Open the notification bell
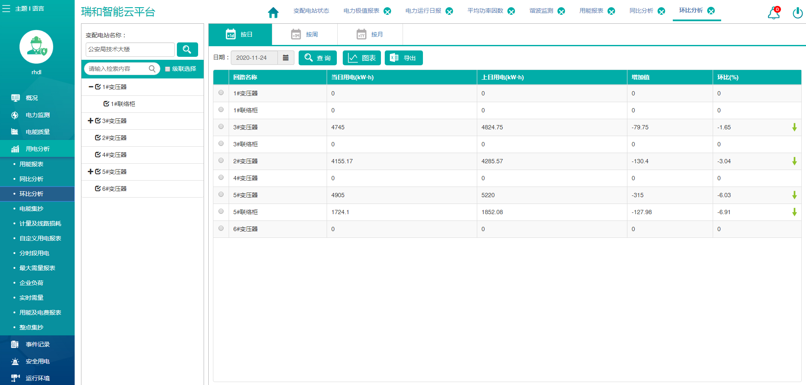The image size is (806, 385). coord(773,13)
